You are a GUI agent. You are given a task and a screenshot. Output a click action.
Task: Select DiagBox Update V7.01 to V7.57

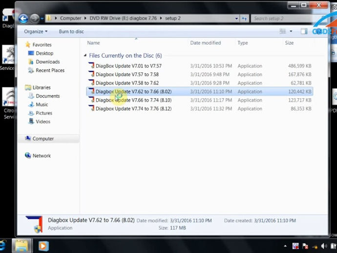199,66
